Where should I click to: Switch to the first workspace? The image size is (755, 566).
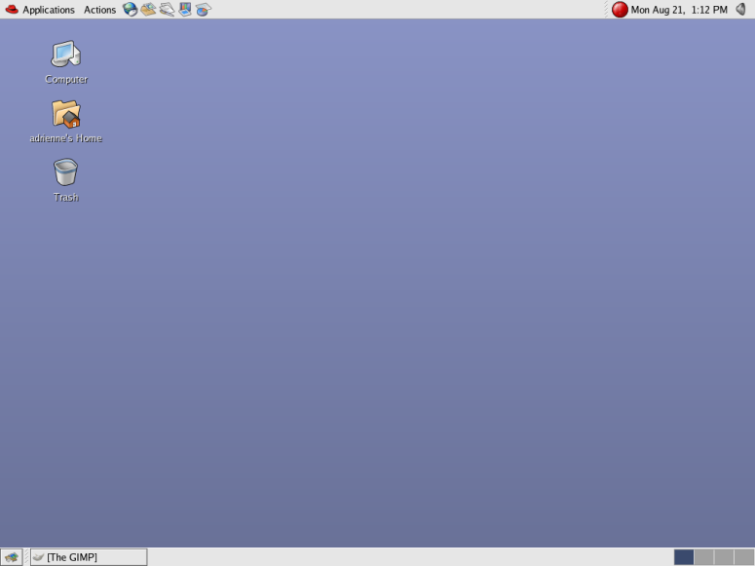684,557
